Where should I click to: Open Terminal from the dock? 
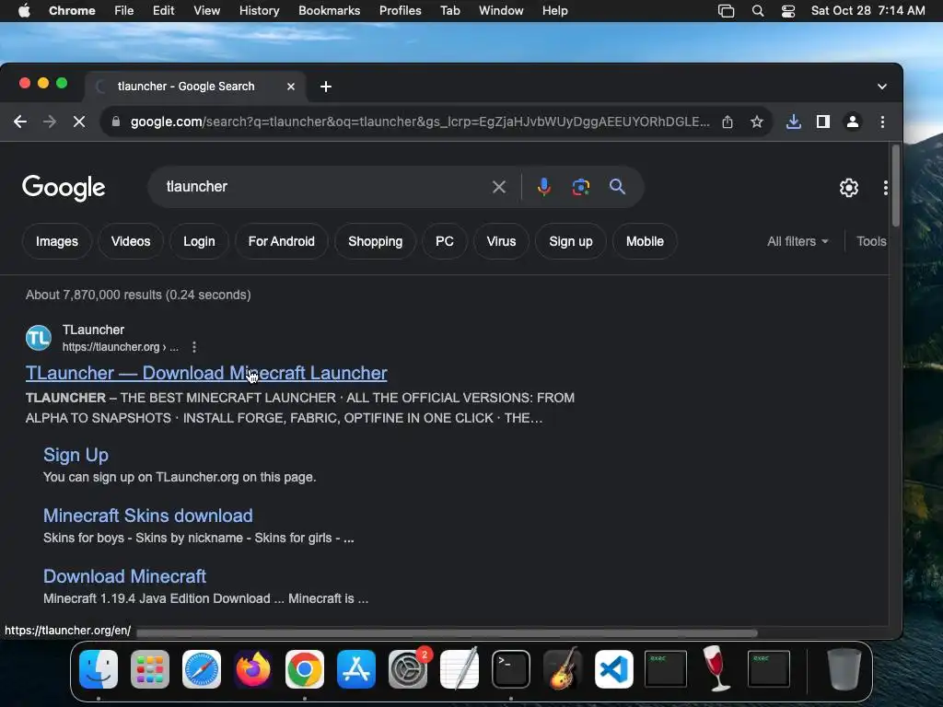click(511, 669)
